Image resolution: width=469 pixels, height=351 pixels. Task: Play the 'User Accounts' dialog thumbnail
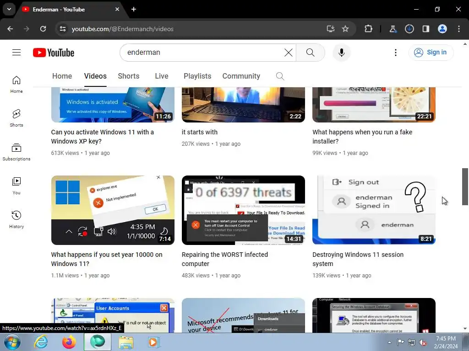tap(113, 315)
